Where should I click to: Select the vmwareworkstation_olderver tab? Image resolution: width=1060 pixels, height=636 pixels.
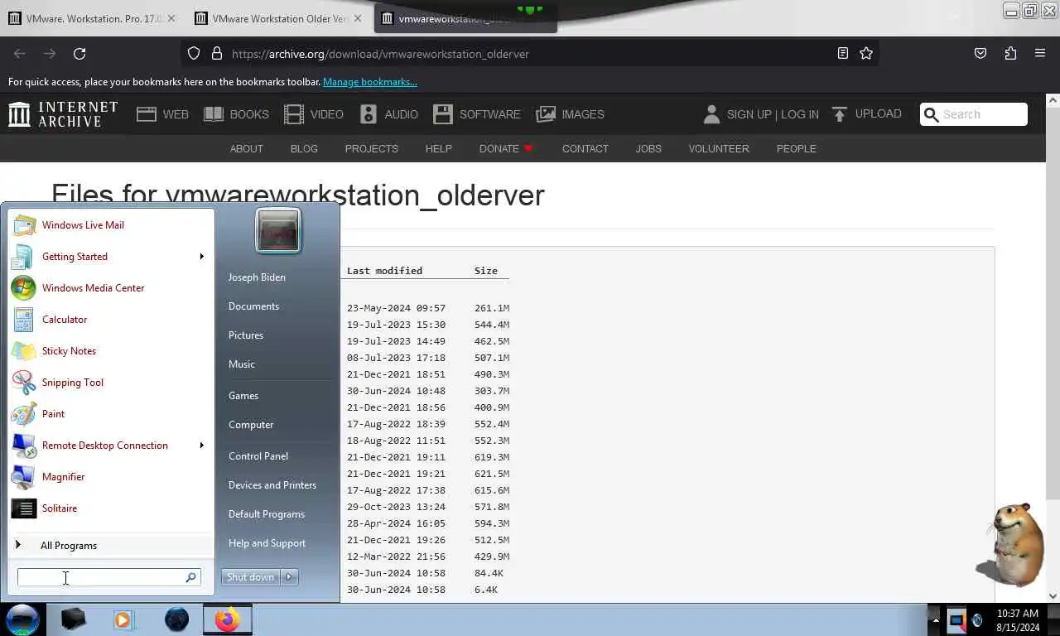click(x=465, y=18)
